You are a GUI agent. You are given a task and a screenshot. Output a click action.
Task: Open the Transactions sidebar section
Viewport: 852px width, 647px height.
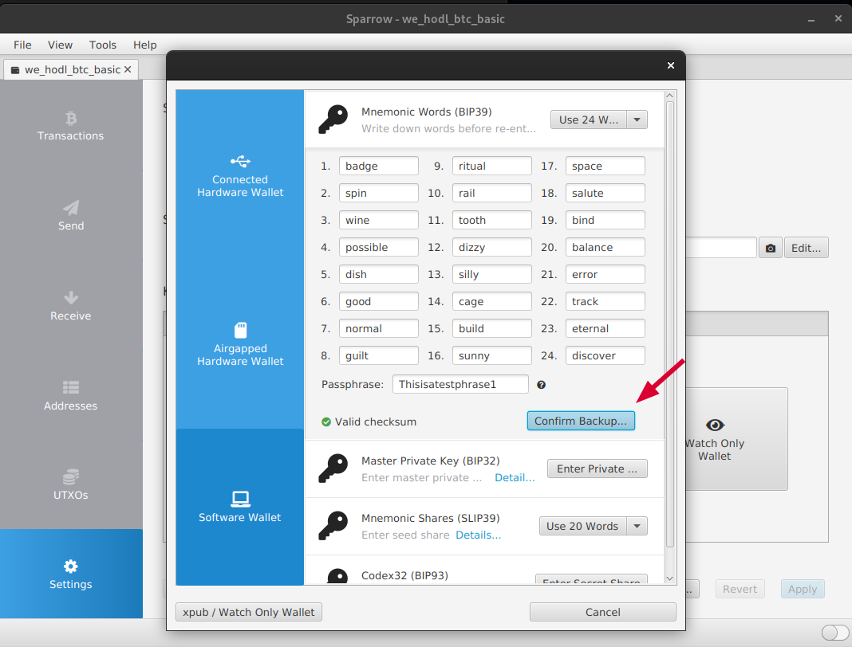pyautogui.click(x=71, y=126)
